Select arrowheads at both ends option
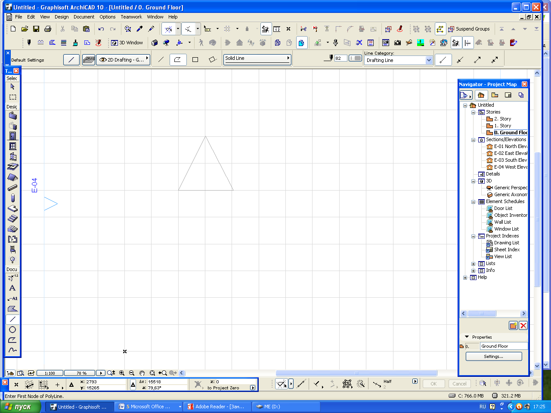Viewport: 551px width, 413px height. [x=495, y=60]
